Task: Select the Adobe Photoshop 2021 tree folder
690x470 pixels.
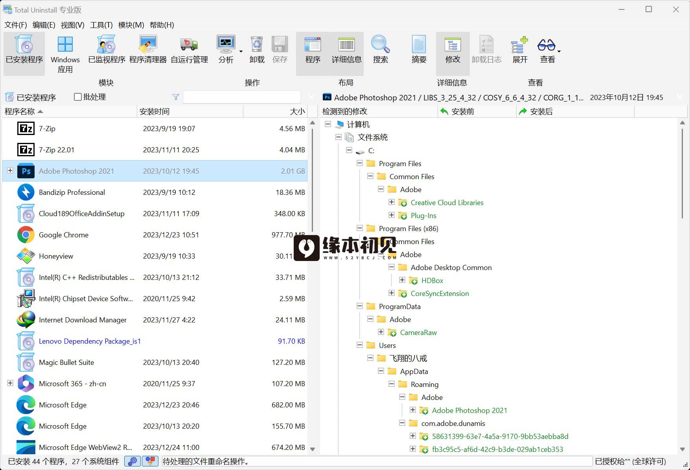Action: pos(469,410)
